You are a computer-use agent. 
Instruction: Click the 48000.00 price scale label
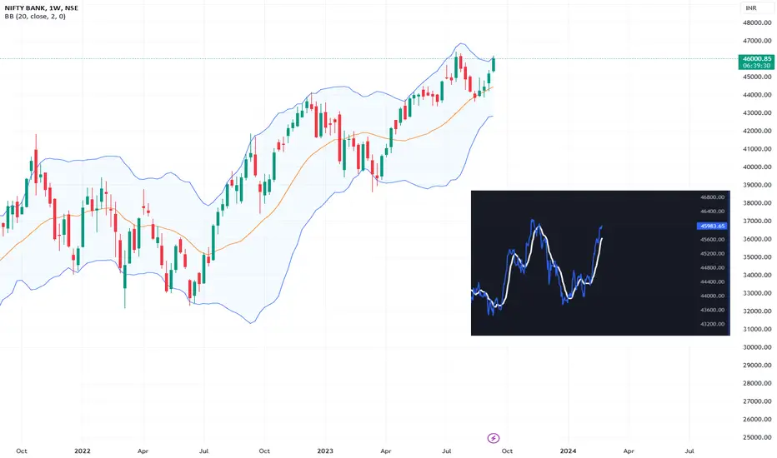coord(757,22)
